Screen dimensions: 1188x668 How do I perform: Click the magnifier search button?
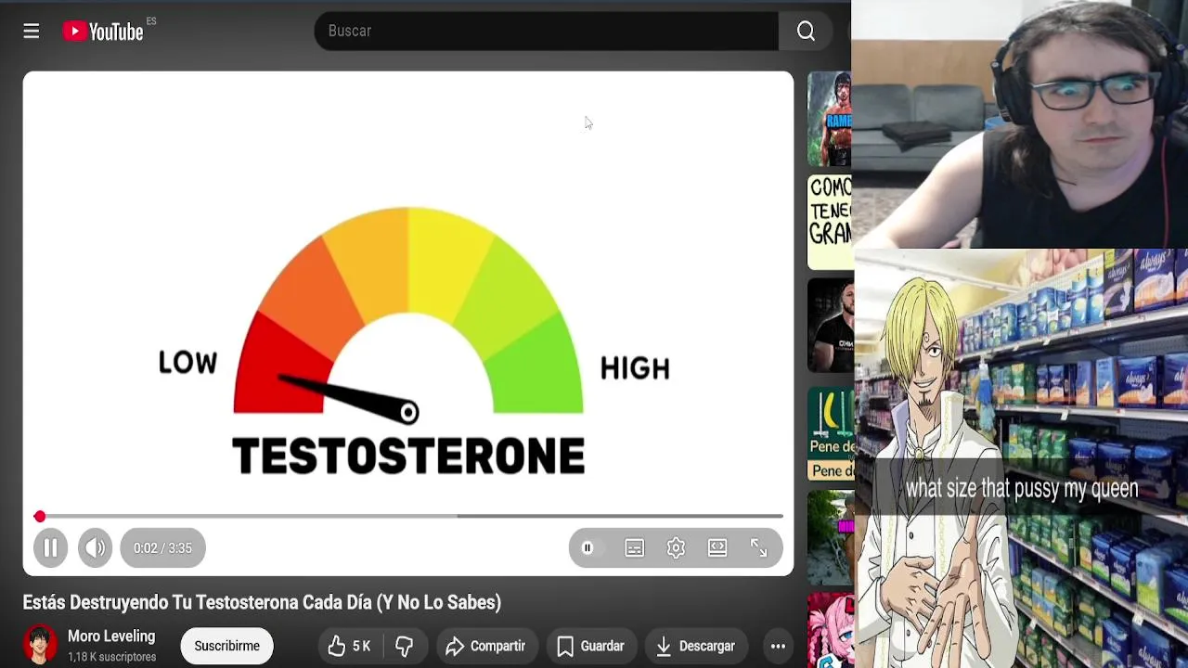point(806,31)
